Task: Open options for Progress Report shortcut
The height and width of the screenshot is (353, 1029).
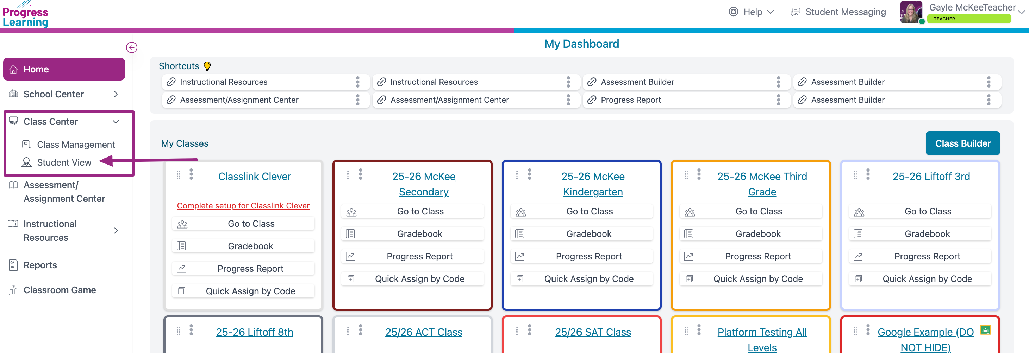Action: [779, 100]
